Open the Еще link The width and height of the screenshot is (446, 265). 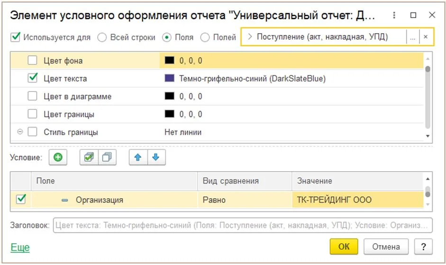(20, 247)
